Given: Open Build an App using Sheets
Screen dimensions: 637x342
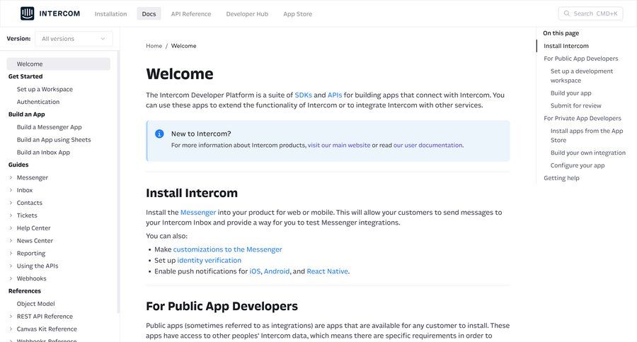Looking at the screenshot, I should (x=54, y=140).
